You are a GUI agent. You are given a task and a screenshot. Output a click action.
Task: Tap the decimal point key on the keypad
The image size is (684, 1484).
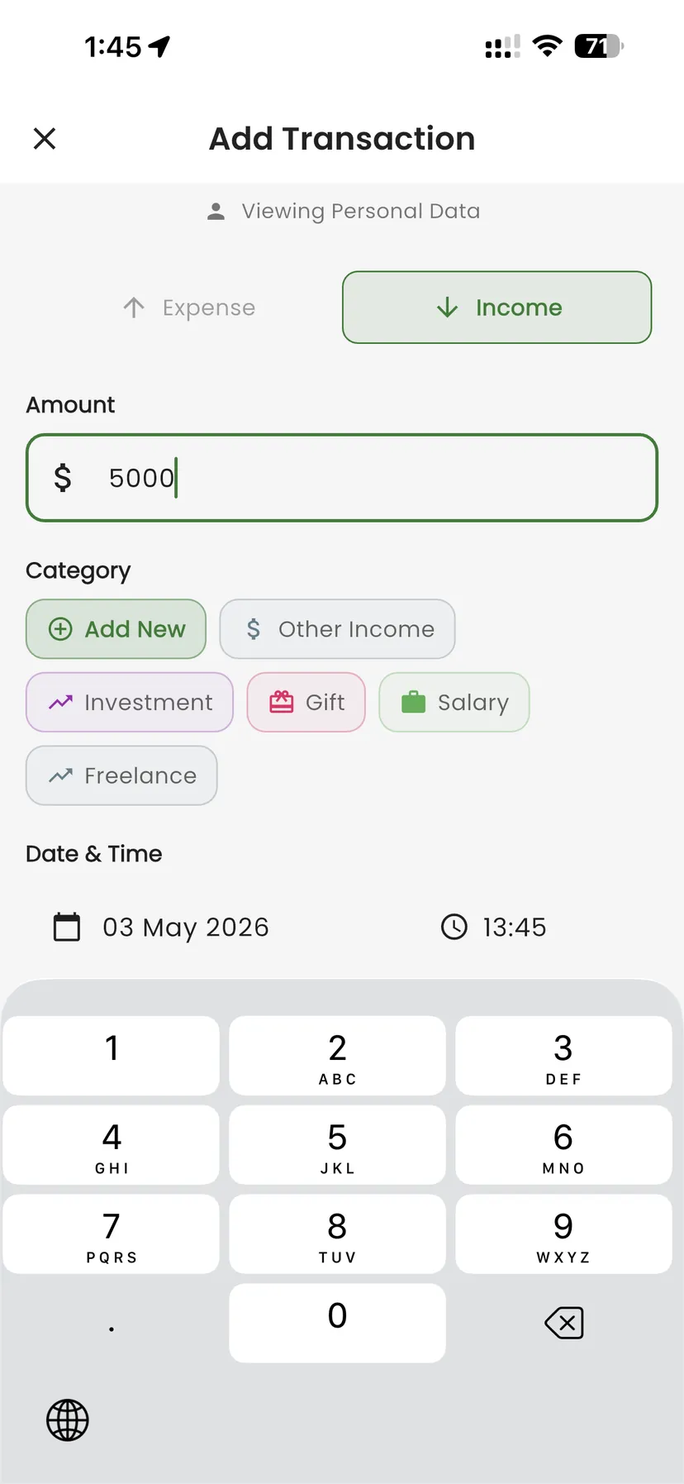point(112,1324)
